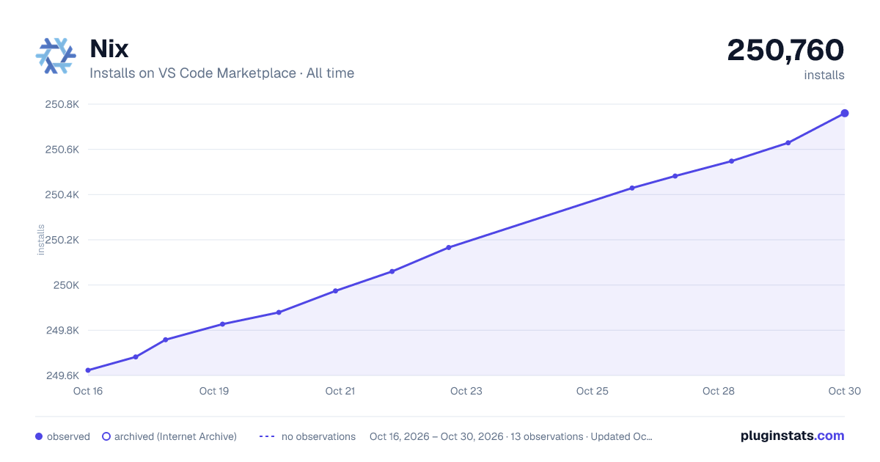880x462 pixels.
Task: Select the data point just below 250K
Action: [335, 291]
